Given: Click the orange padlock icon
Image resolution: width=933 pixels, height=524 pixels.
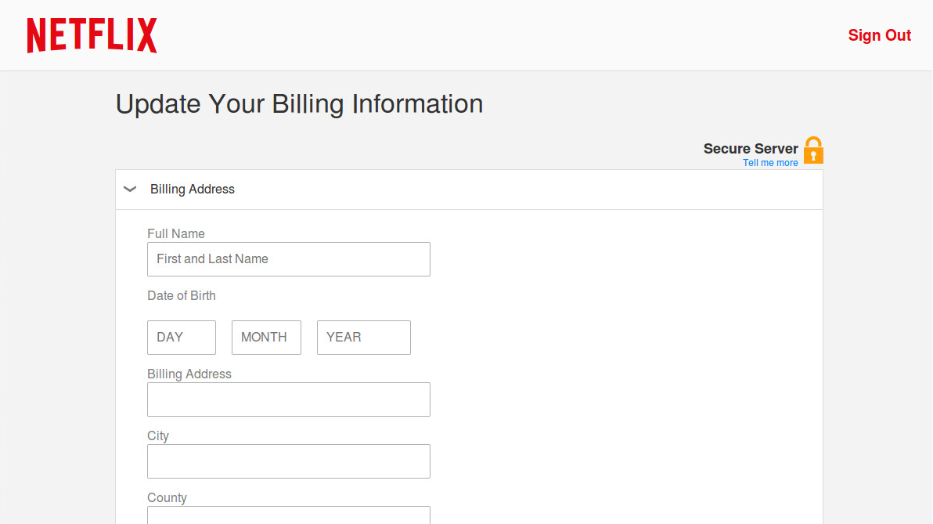Looking at the screenshot, I should tap(813, 150).
